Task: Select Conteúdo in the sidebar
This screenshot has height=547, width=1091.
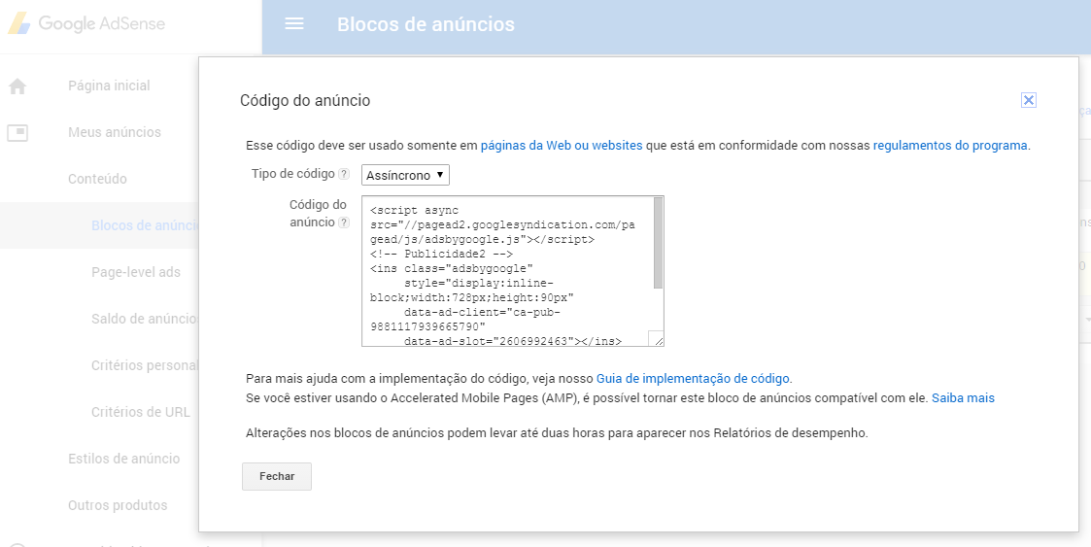Action: pyautogui.click(x=97, y=179)
